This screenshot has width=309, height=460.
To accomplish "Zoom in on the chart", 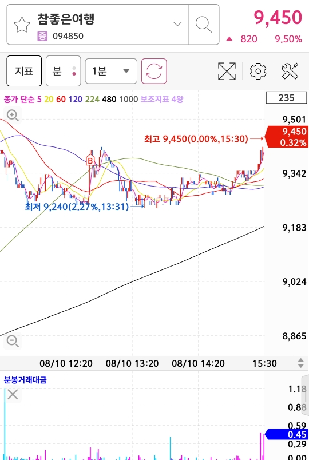I will (13, 115).
